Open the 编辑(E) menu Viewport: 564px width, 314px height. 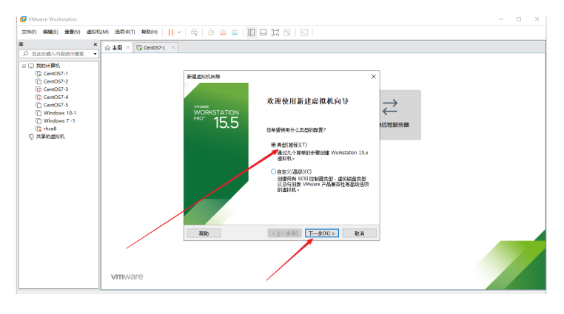50,32
